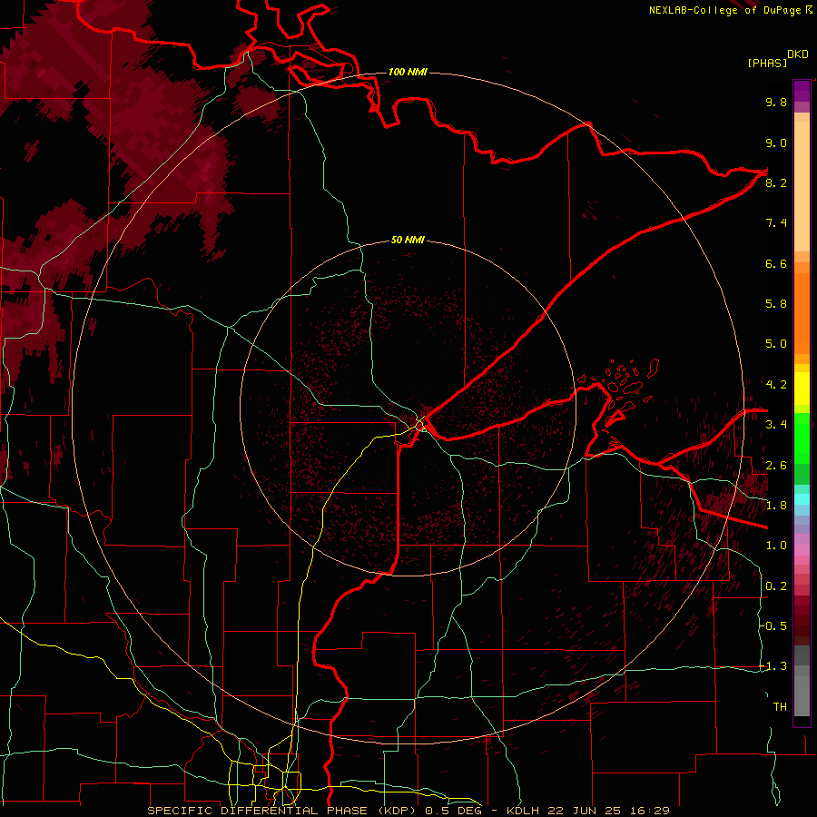Click the 22 JUN 25 date in the caption
Viewport: 817px width, 817px height.
(586, 811)
